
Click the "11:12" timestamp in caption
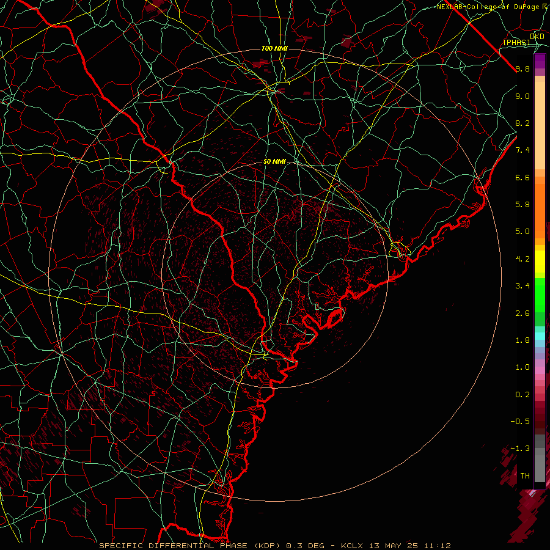(x=438, y=546)
